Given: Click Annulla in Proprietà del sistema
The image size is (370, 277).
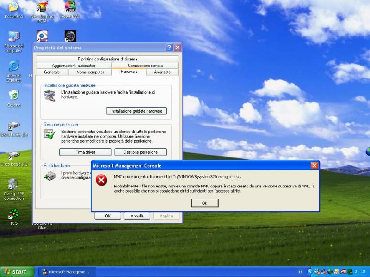Looking at the screenshot, I should tap(137, 216).
